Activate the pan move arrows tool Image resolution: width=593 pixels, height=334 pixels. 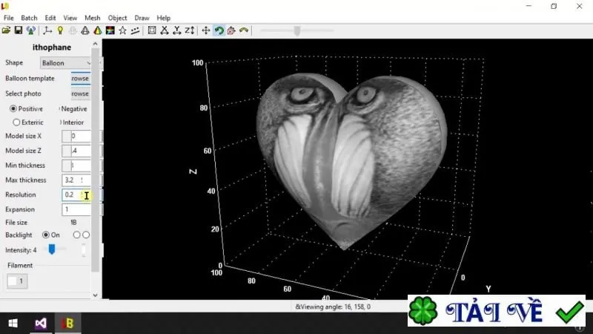[206, 30]
